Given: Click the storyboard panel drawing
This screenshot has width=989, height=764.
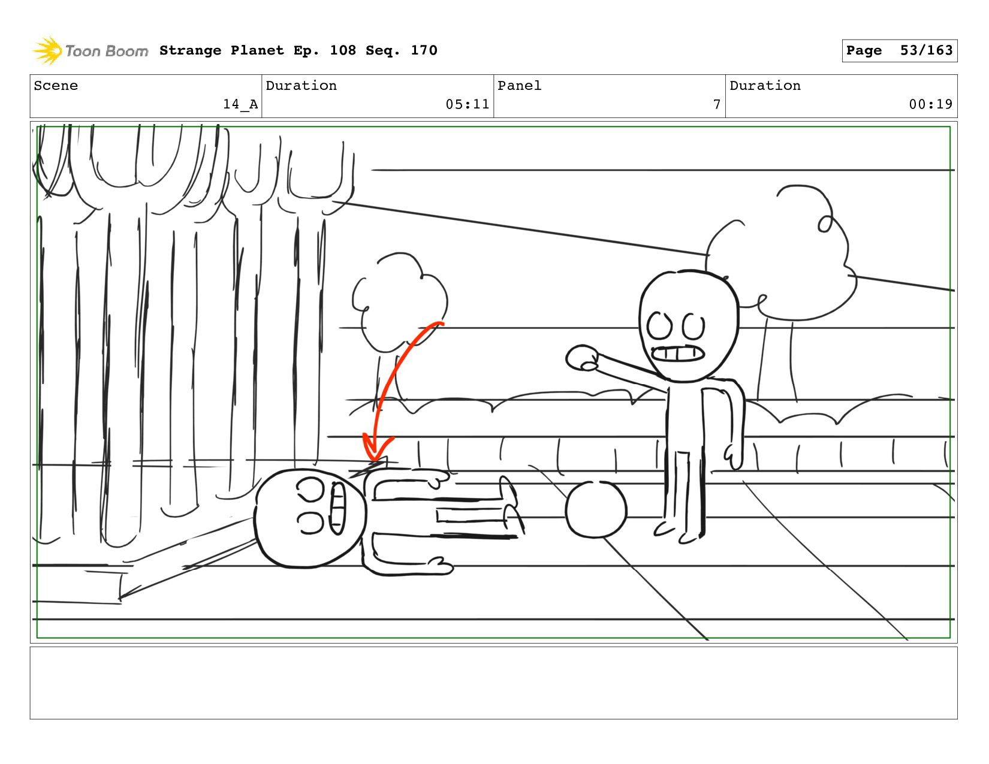Looking at the screenshot, I should click(494, 382).
